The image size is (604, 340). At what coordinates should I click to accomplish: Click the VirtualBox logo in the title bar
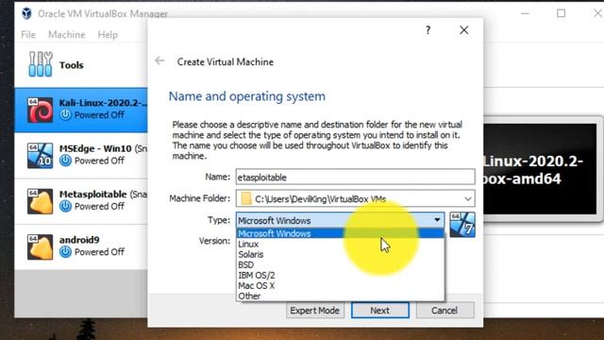pyautogui.click(x=26, y=13)
